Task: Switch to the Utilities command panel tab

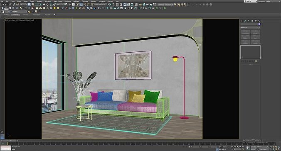Action: 259,21
